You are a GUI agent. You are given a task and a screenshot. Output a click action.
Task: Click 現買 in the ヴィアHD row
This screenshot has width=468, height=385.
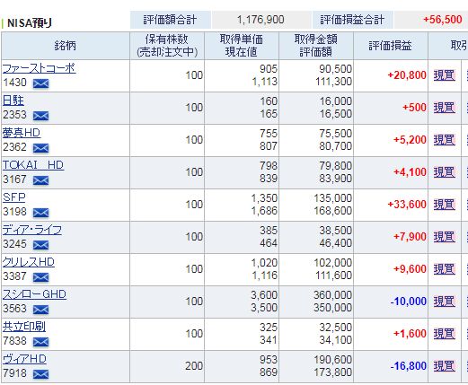coord(445,366)
